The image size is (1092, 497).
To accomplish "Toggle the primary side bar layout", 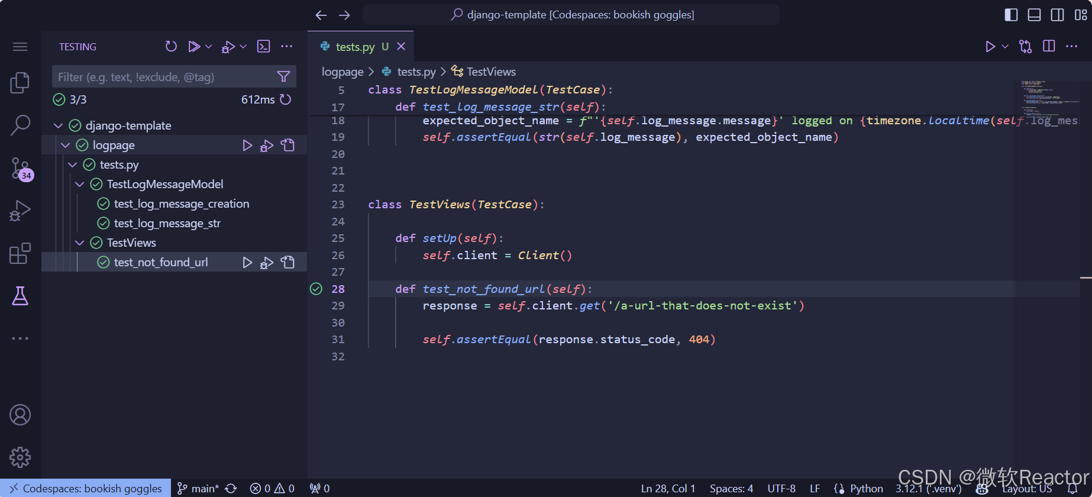I will point(1011,15).
